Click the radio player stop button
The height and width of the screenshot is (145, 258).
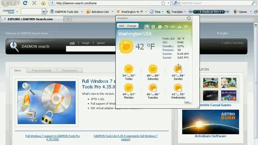[x=191, y=12]
